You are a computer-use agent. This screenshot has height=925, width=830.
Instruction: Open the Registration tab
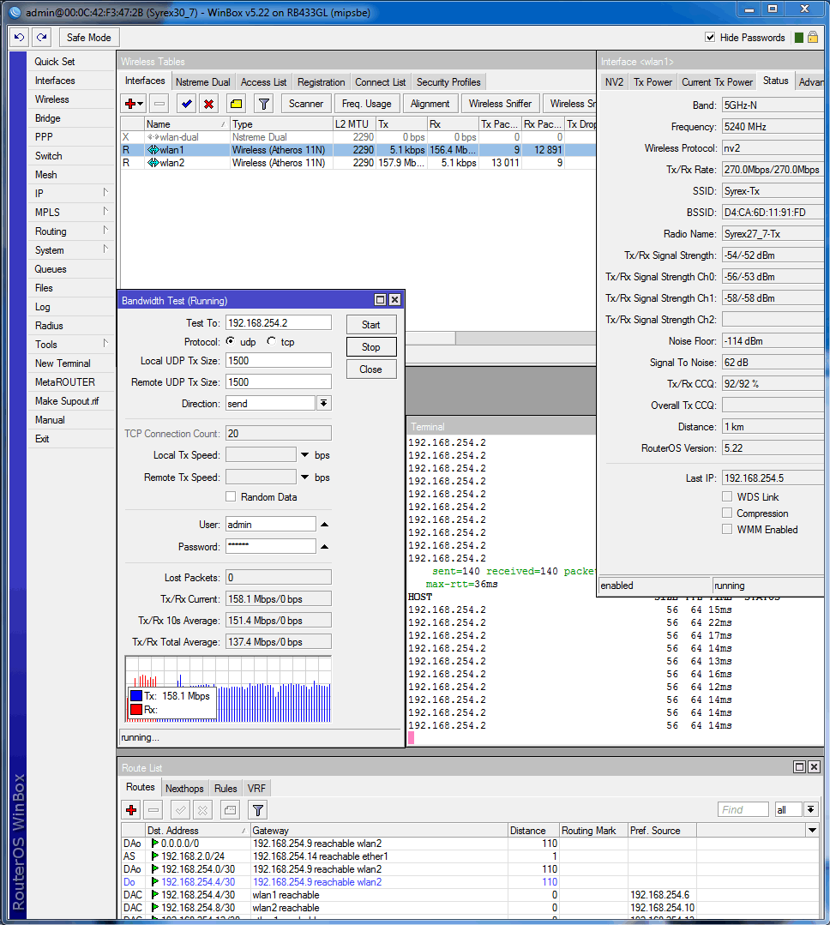[321, 82]
